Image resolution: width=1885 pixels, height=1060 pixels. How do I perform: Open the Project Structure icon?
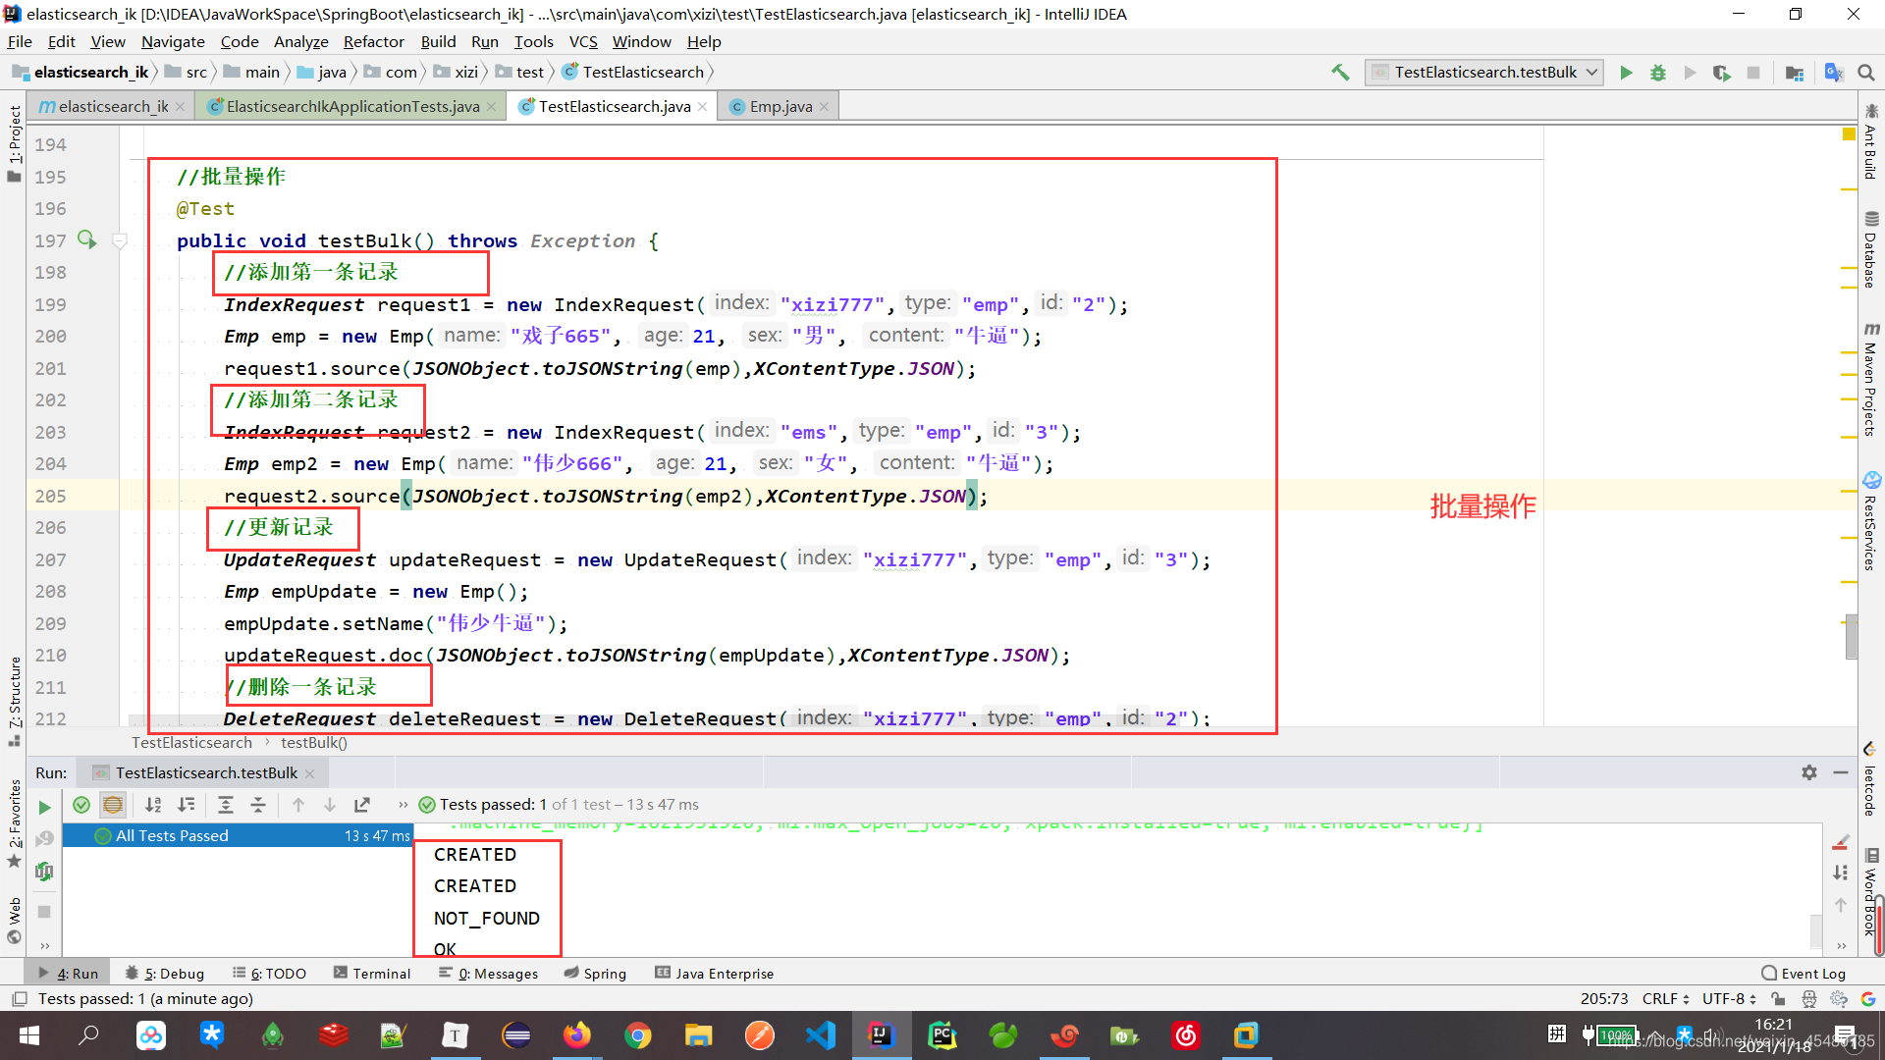tap(1795, 73)
